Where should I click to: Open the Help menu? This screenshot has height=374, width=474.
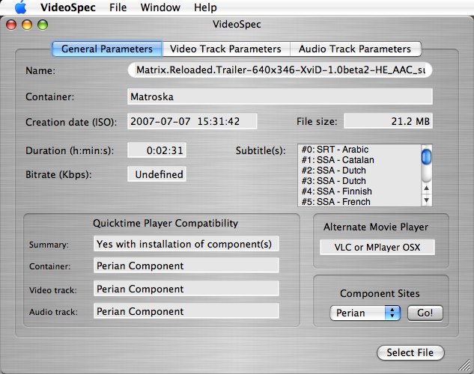(205, 7)
